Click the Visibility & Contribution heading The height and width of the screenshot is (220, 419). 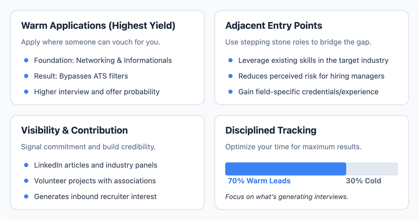(74, 130)
